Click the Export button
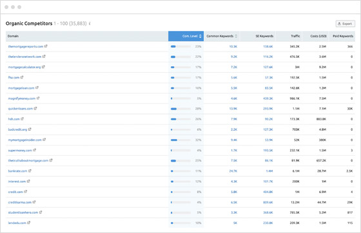Image resolution: width=361 pixels, height=233 pixels. pos(345,24)
